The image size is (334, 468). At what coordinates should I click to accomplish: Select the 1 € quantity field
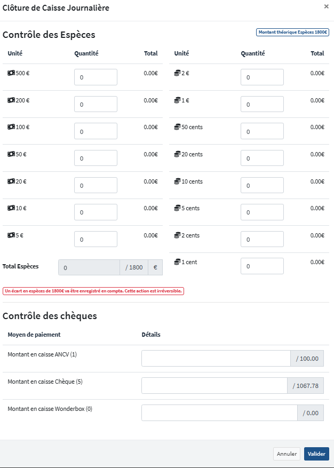pyautogui.click(x=262, y=105)
